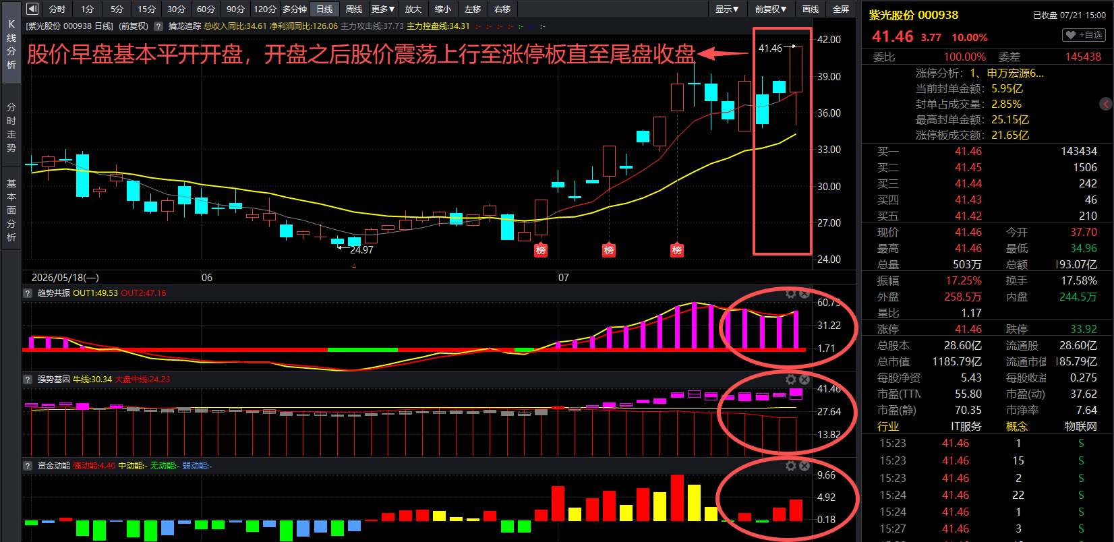
Task: Select 60分 period
Action: click(x=206, y=9)
